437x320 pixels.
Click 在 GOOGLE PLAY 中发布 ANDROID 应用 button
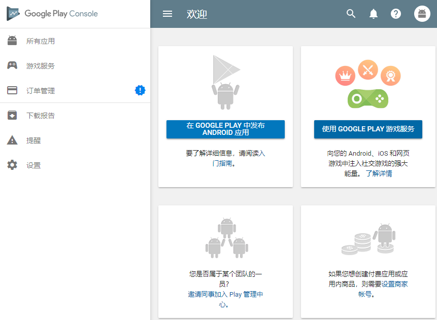(225, 129)
